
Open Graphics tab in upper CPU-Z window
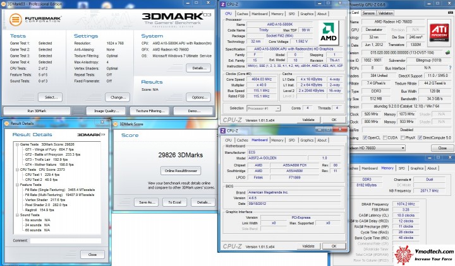tap(306, 14)
